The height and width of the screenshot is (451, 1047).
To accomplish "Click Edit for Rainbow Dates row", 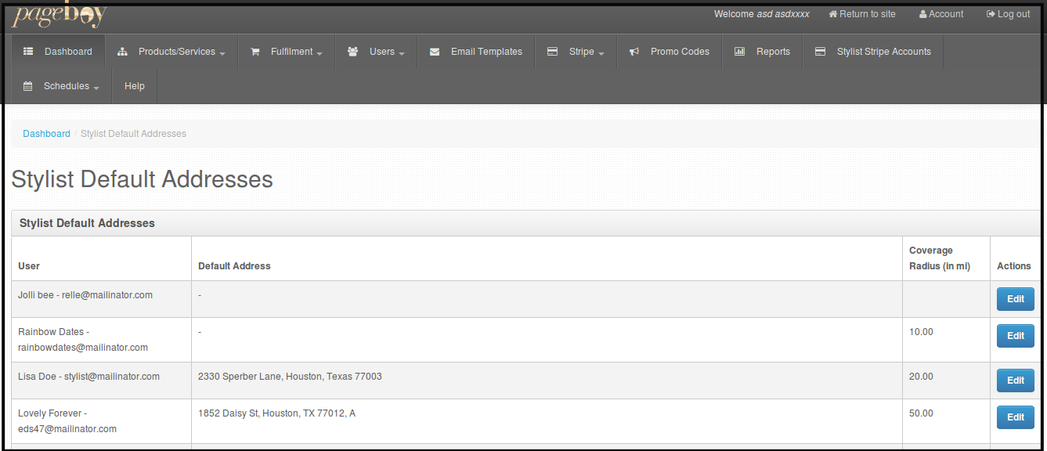I will pos(1015,336).
